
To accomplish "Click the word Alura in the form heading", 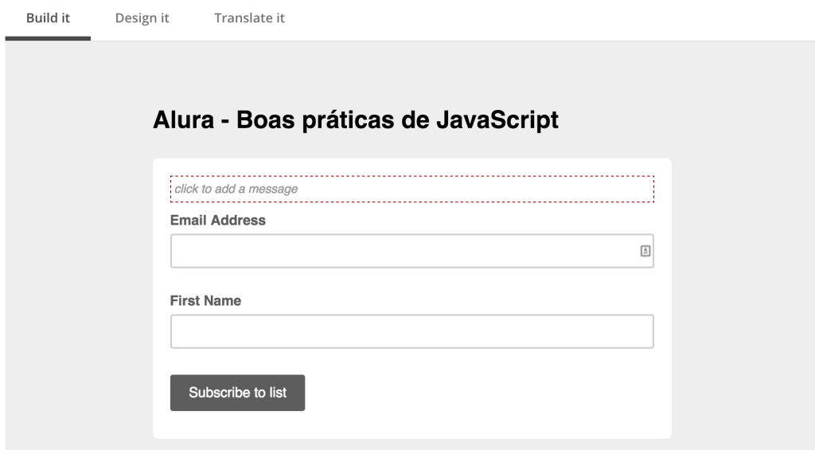I will 184,120.
